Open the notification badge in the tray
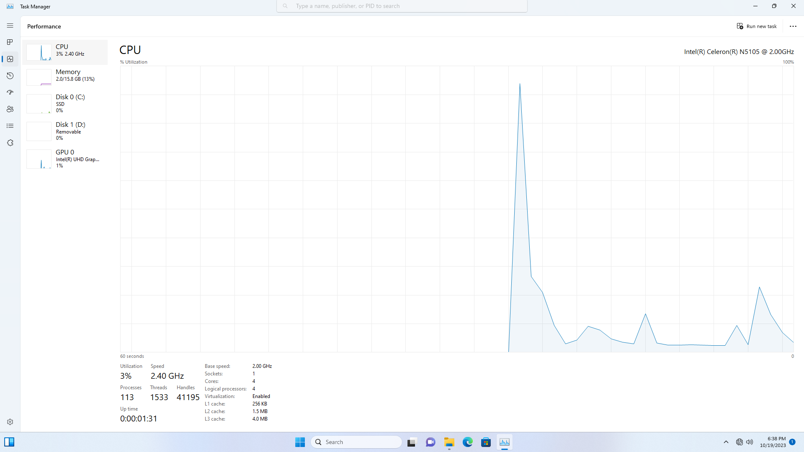 point(792,442)
